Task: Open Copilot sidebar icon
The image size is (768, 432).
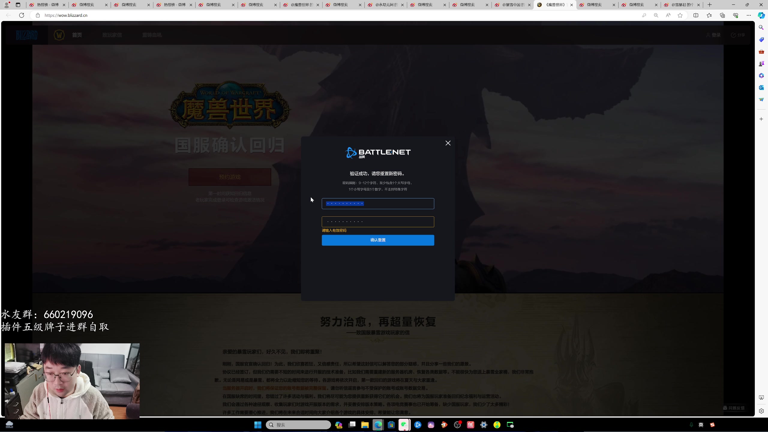Action: 761,15
